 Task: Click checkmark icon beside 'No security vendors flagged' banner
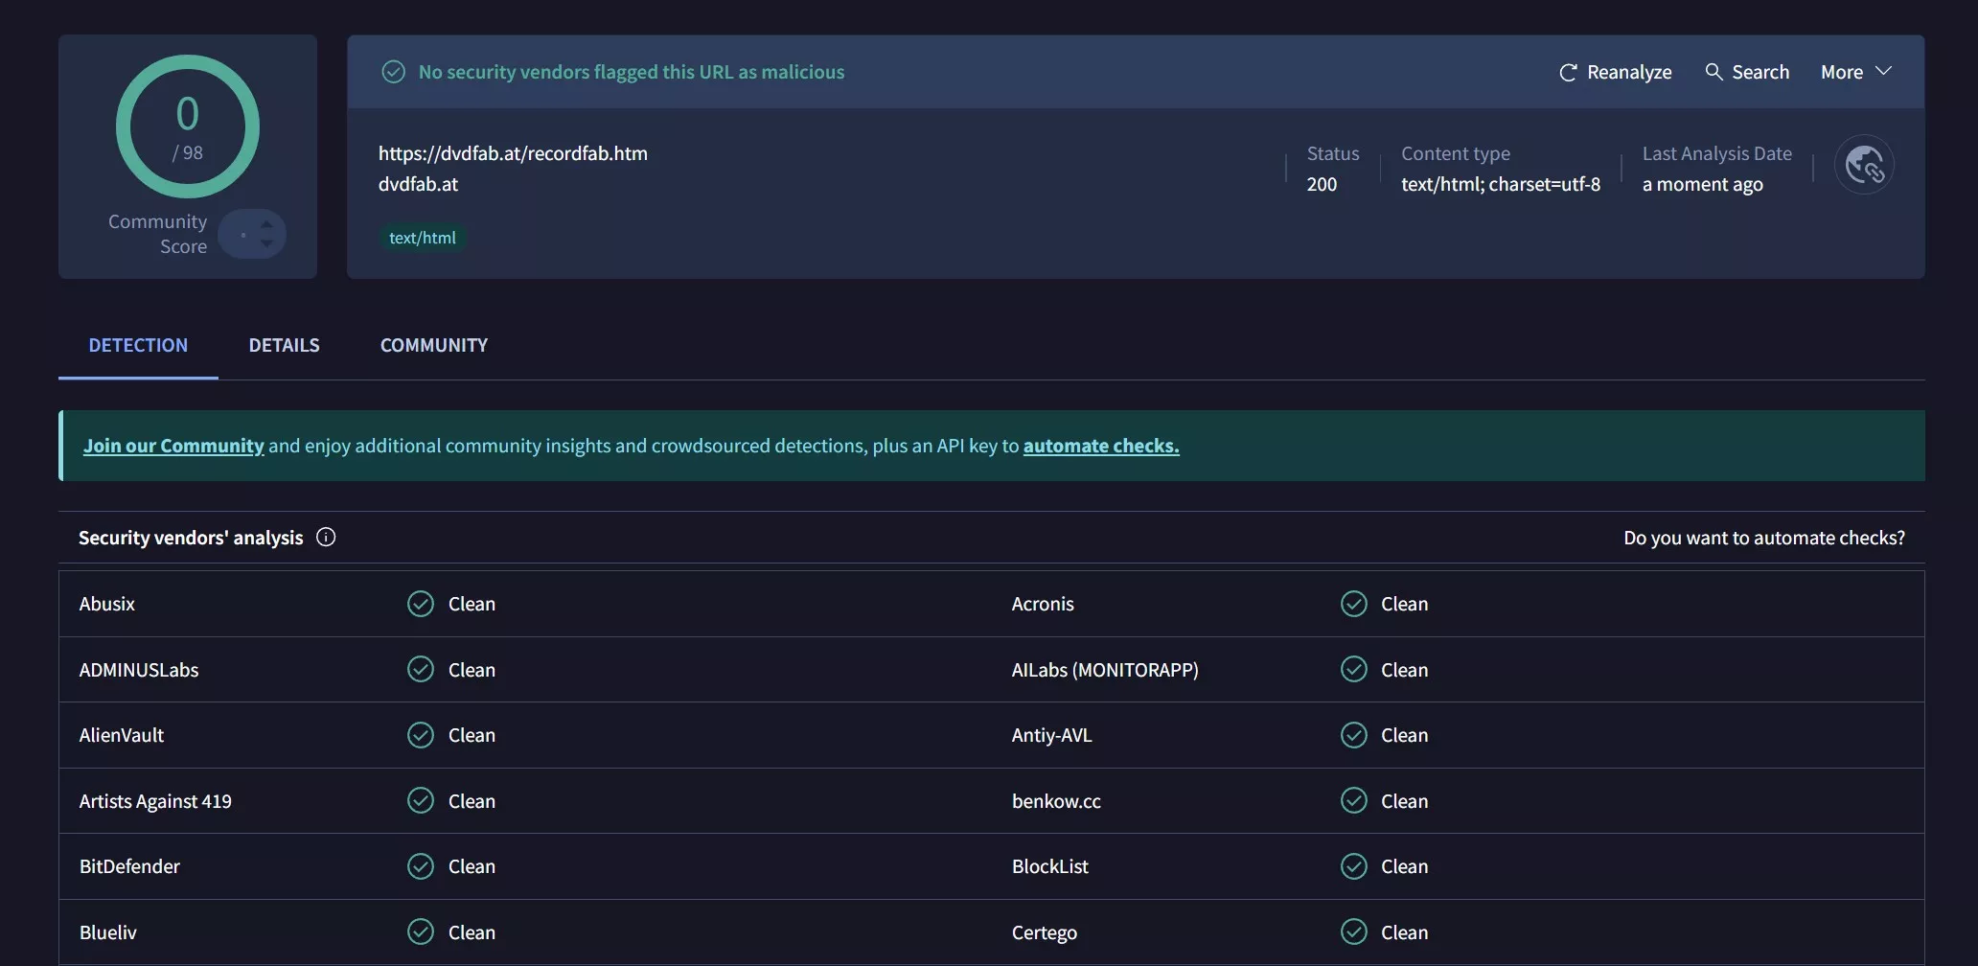[x=393, y=72]
